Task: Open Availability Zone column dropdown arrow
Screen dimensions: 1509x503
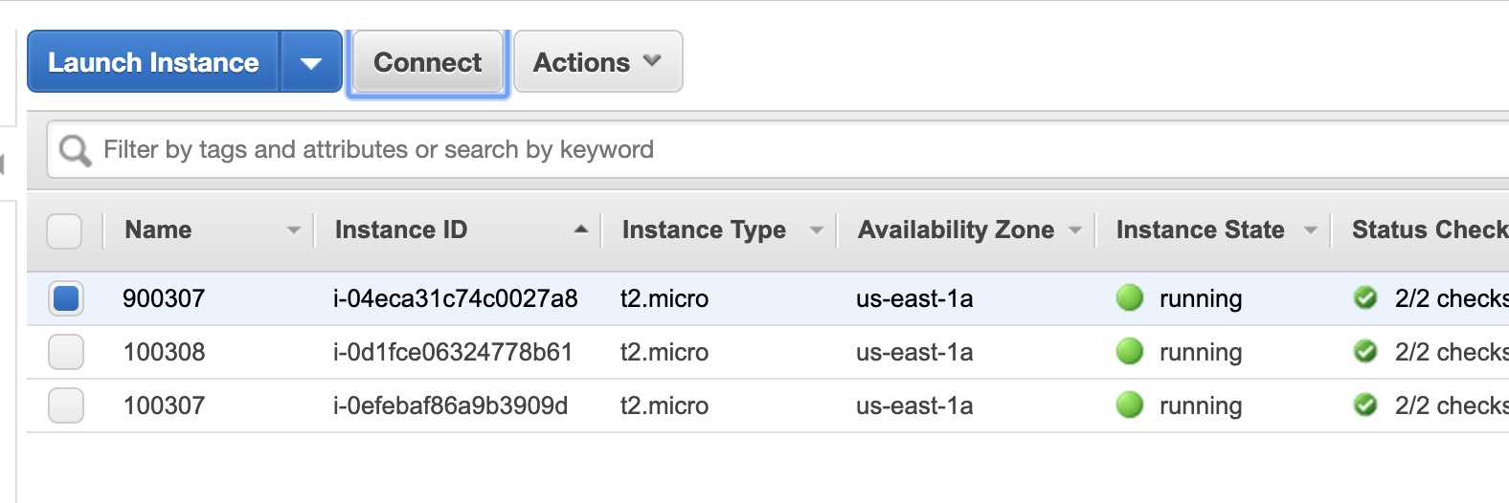Action: [x=1074, y=230]
